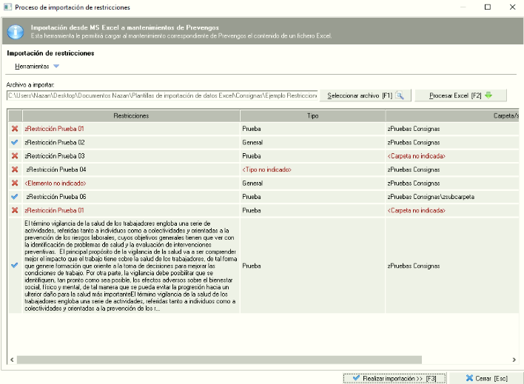Image resolution: width=524 pixels, height=384 pixels.
Task: Open the Herramientas dropdown menu
Action: click(x=34, y=67)
